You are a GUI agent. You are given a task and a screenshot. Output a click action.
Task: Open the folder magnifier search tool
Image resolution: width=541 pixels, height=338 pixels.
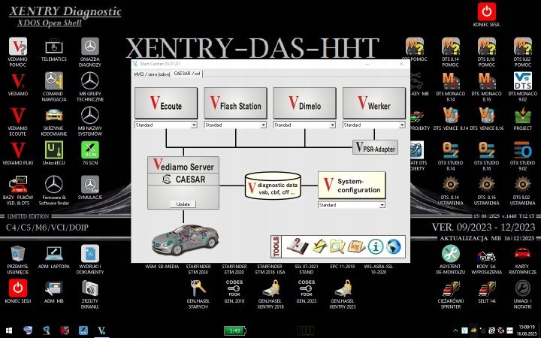tap(337, 246)
